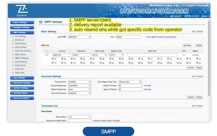Open SMS Send page
217x136 pixels.
(20, 40)
